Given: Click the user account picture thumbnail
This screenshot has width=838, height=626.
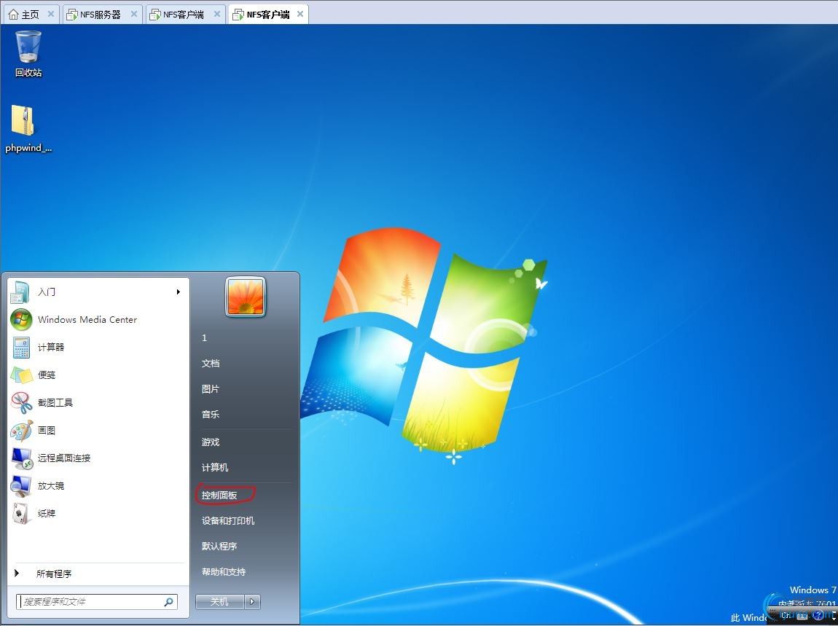Looking at the screenshot, I should tap(246, 297).
